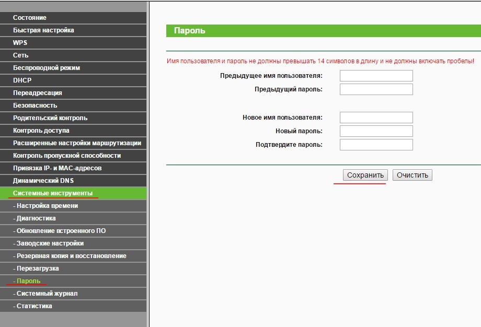This screenshot has height=327, width=481.
Task: Open the Системный журнал submenu
Action: 73,294
